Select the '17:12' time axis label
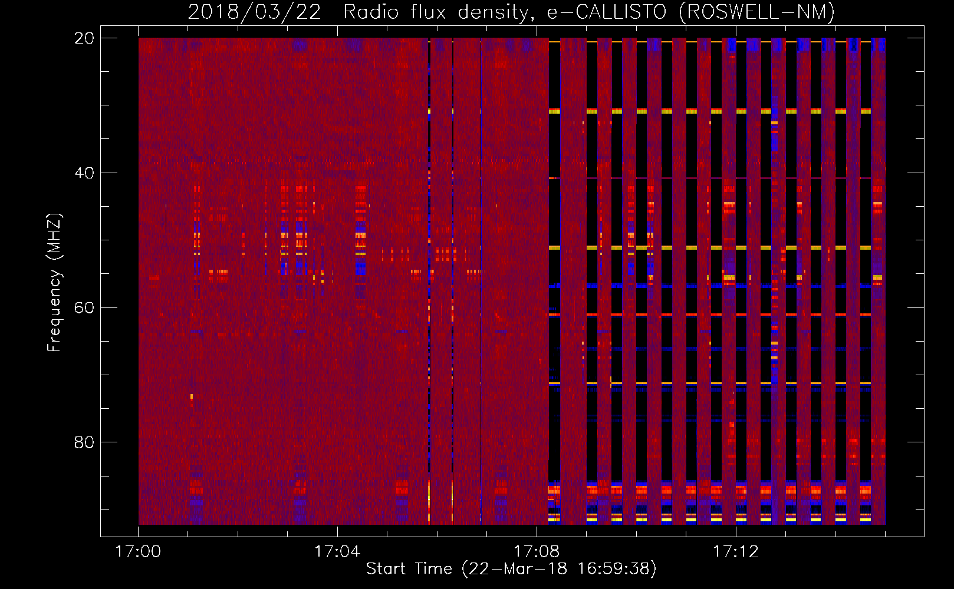 (736, 552)
